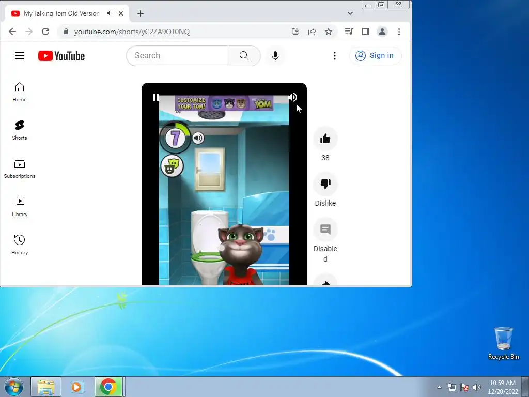This screenshot has width=529, height=397.
Task: View site info via lock icon
Action: point(66,32)
